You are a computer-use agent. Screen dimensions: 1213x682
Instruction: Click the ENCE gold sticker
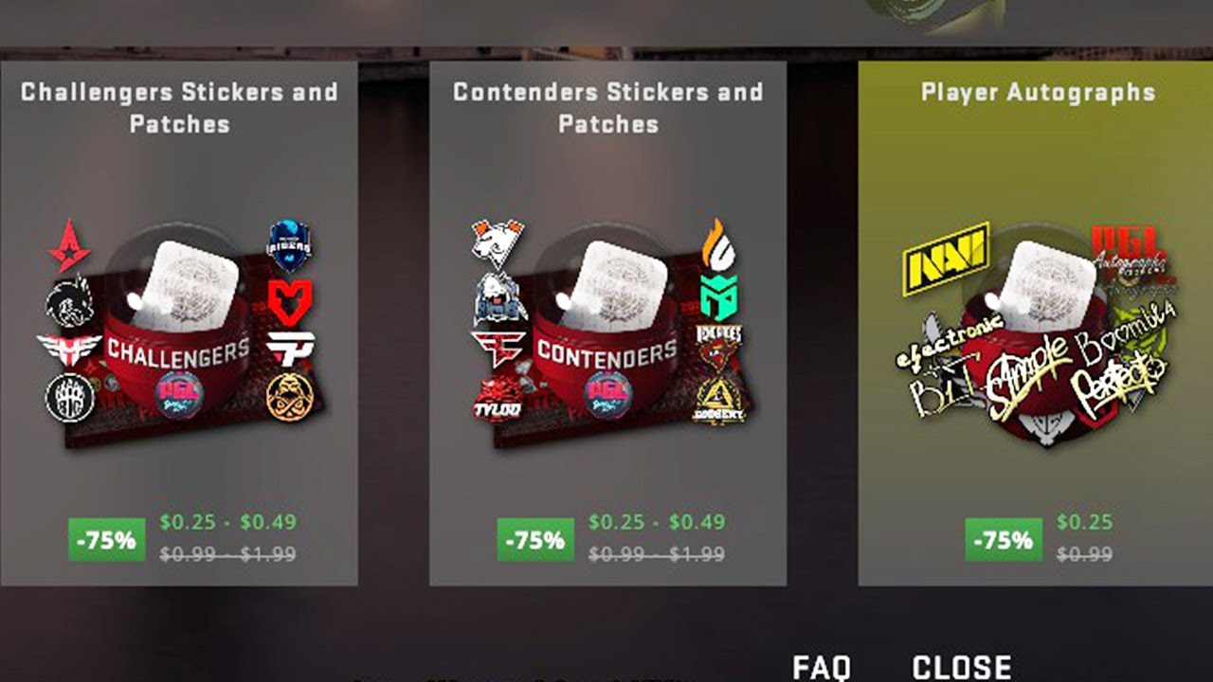coord(289,397)
